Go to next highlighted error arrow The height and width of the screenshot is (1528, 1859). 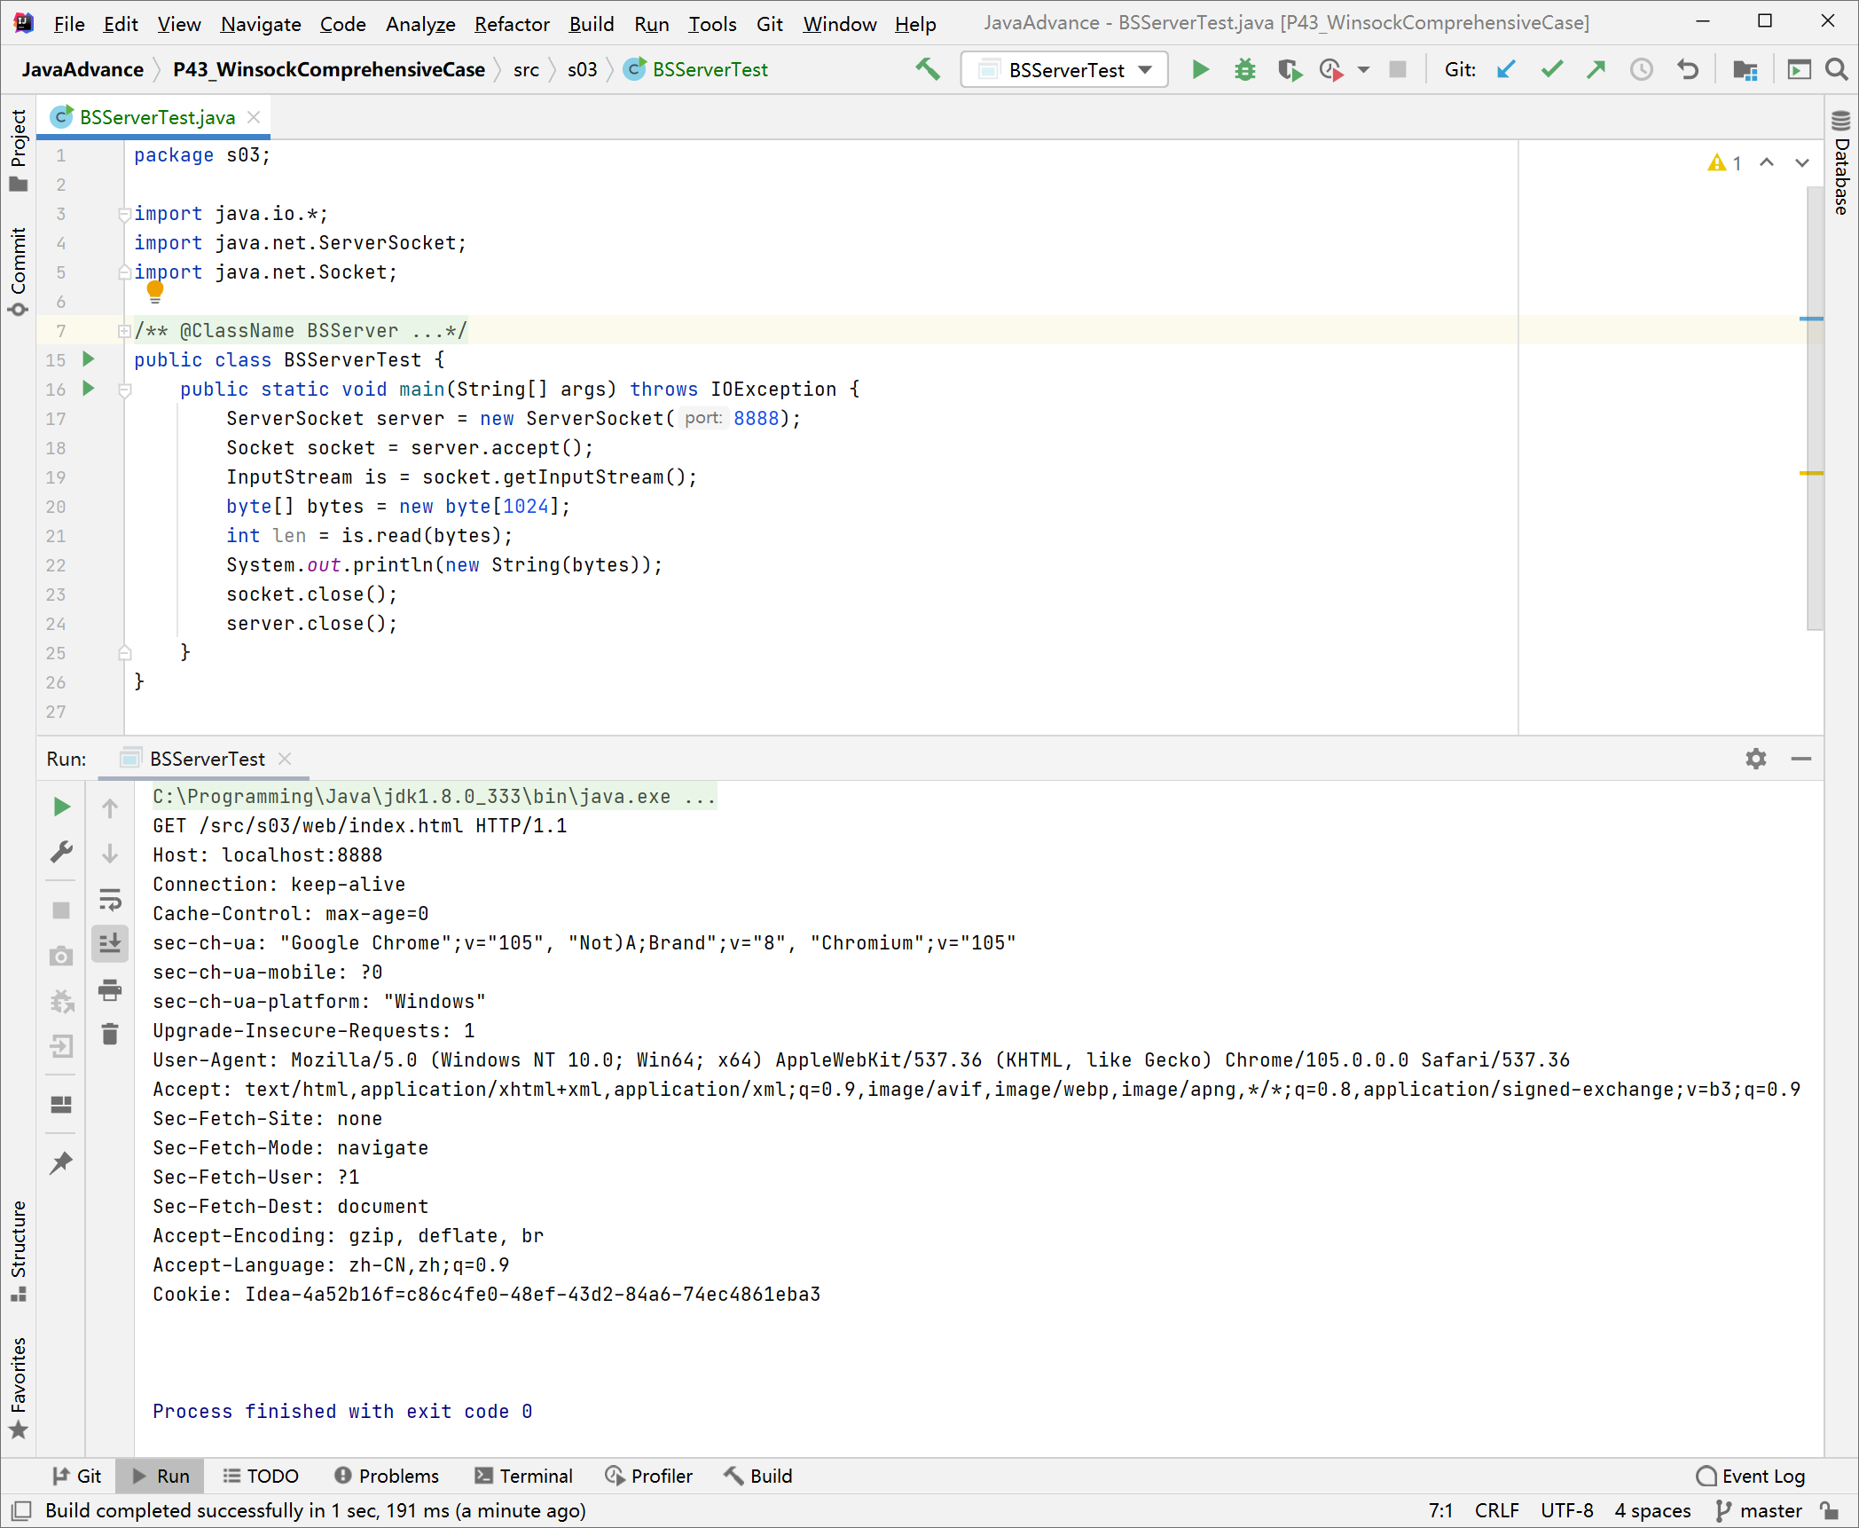click(1802, 162)
